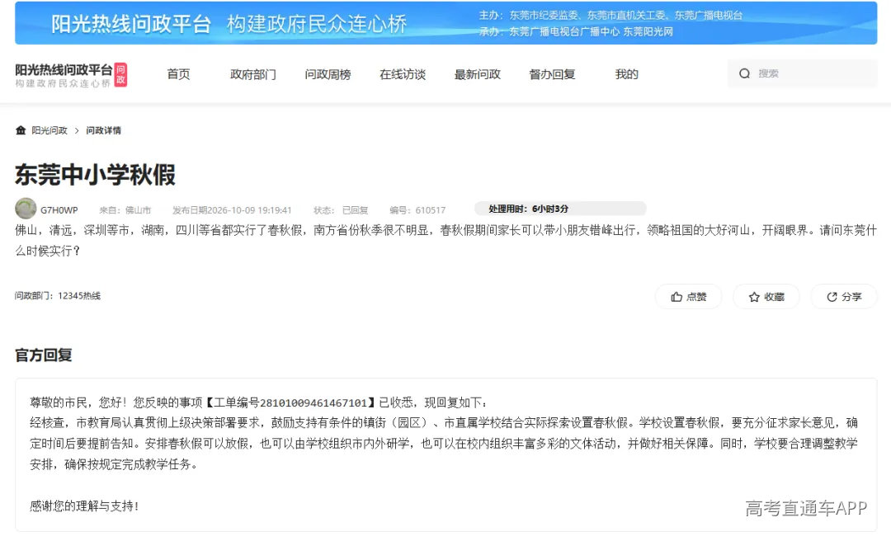The image size is (891, 541).
Task: Click the site logo 阳光热线问政平台
Action: pos(71,75)
